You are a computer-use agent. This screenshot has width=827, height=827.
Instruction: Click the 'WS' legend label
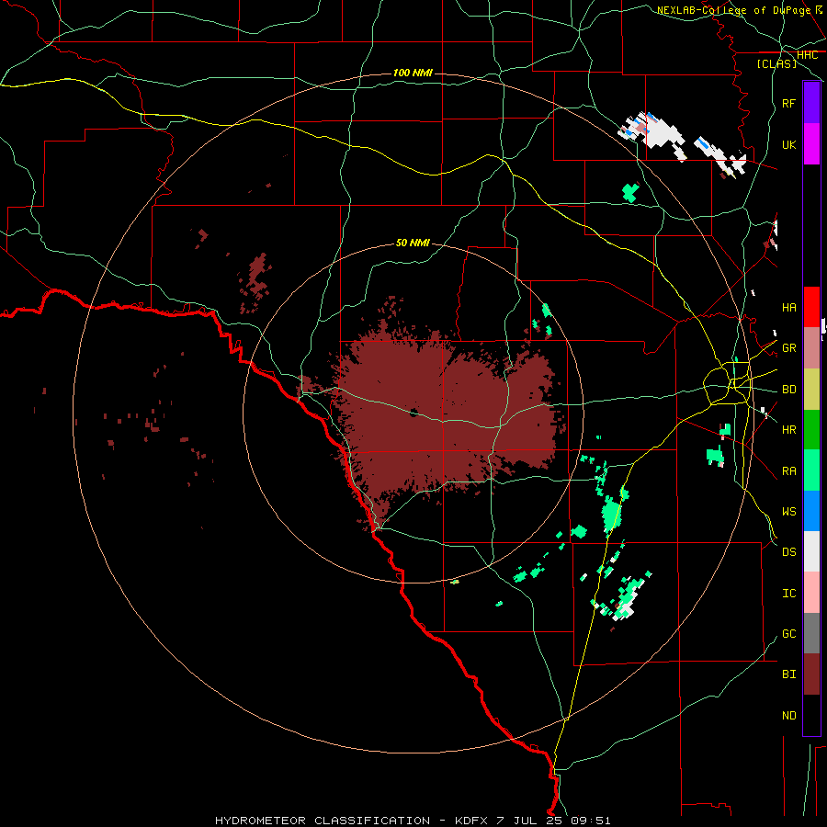click(788, 511)
